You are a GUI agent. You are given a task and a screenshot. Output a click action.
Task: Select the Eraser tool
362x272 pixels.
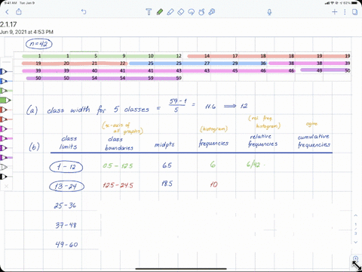pos(181,12)
